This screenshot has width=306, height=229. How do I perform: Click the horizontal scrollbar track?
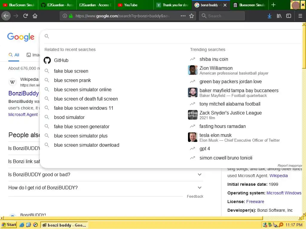coord(281,218)
